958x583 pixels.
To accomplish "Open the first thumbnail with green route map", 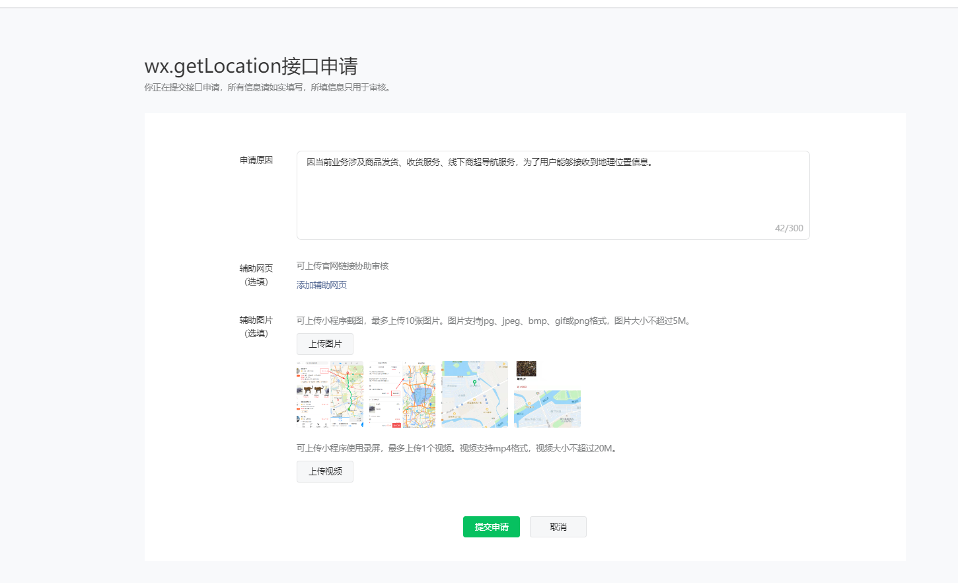I will click(x=330, y=394).
